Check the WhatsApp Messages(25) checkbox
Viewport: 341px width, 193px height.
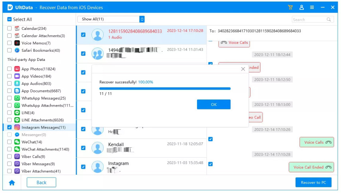coord(9,98)
